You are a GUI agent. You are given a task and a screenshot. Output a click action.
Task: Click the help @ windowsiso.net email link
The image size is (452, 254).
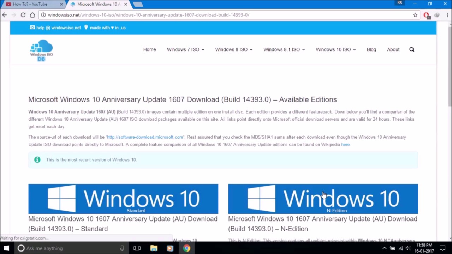pos(55,28)
